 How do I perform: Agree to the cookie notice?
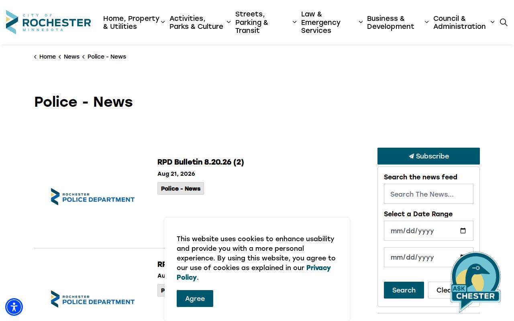[195, 299]
